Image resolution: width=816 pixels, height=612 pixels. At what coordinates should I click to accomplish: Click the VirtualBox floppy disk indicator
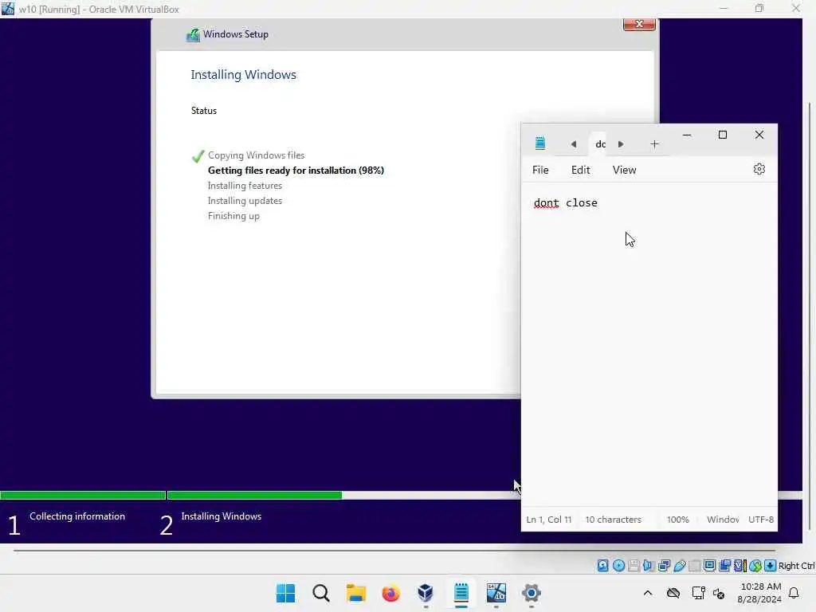click(x=634, y=566)
